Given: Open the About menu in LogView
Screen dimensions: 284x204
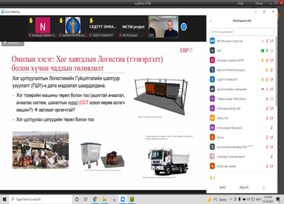Looking at the screenshot, I should [259, 3].
